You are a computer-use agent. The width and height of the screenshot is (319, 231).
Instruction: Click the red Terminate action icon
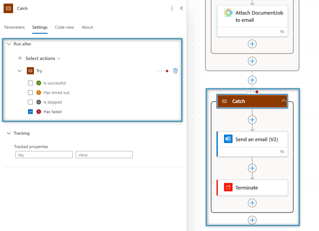pos(228,187)
